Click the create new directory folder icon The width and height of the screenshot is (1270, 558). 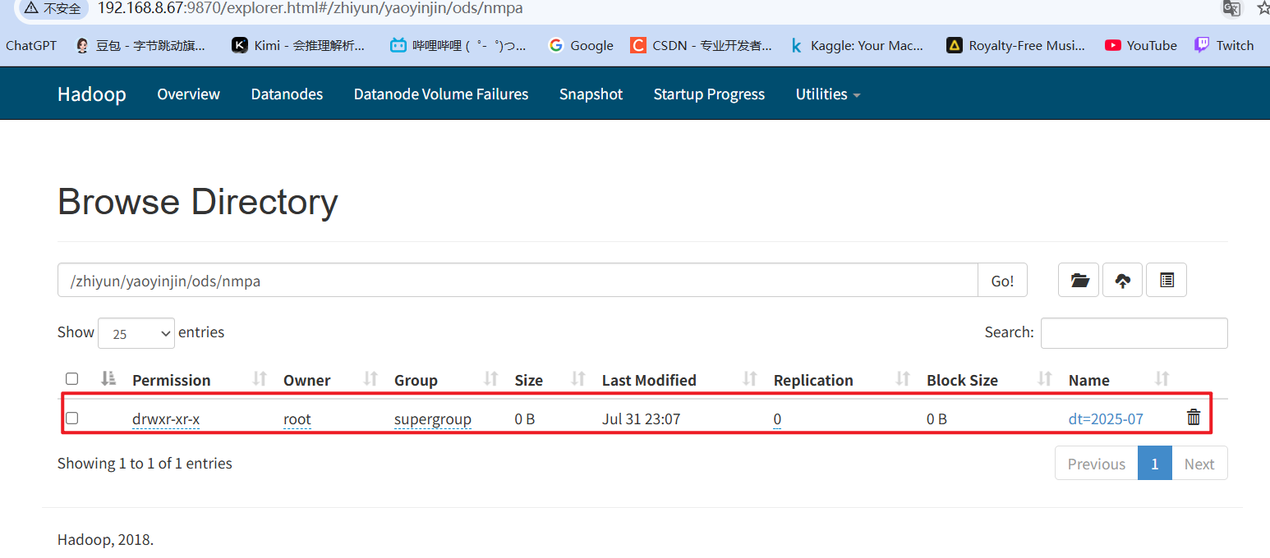tap(1079, 281)
